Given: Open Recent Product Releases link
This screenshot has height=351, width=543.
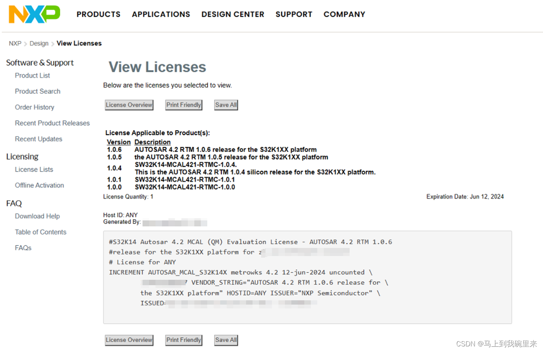Looking at the screenshot, I should pyautogui.click(x=52, y=123).
